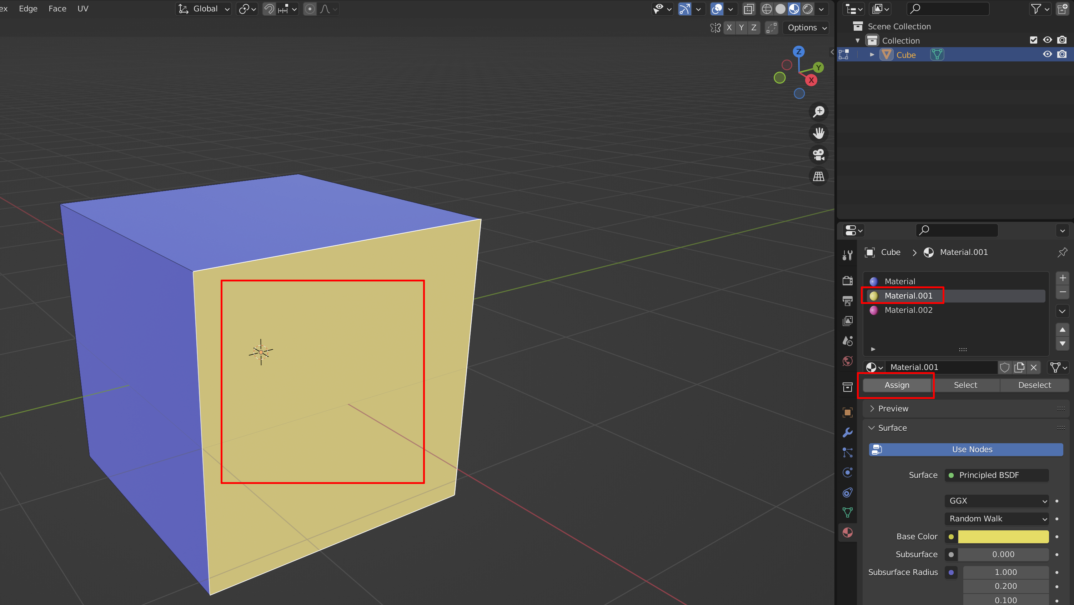This screenshot has height=605, width=1074.
Task: Toggle Z axis mesh symmetry
Action: 753,28
